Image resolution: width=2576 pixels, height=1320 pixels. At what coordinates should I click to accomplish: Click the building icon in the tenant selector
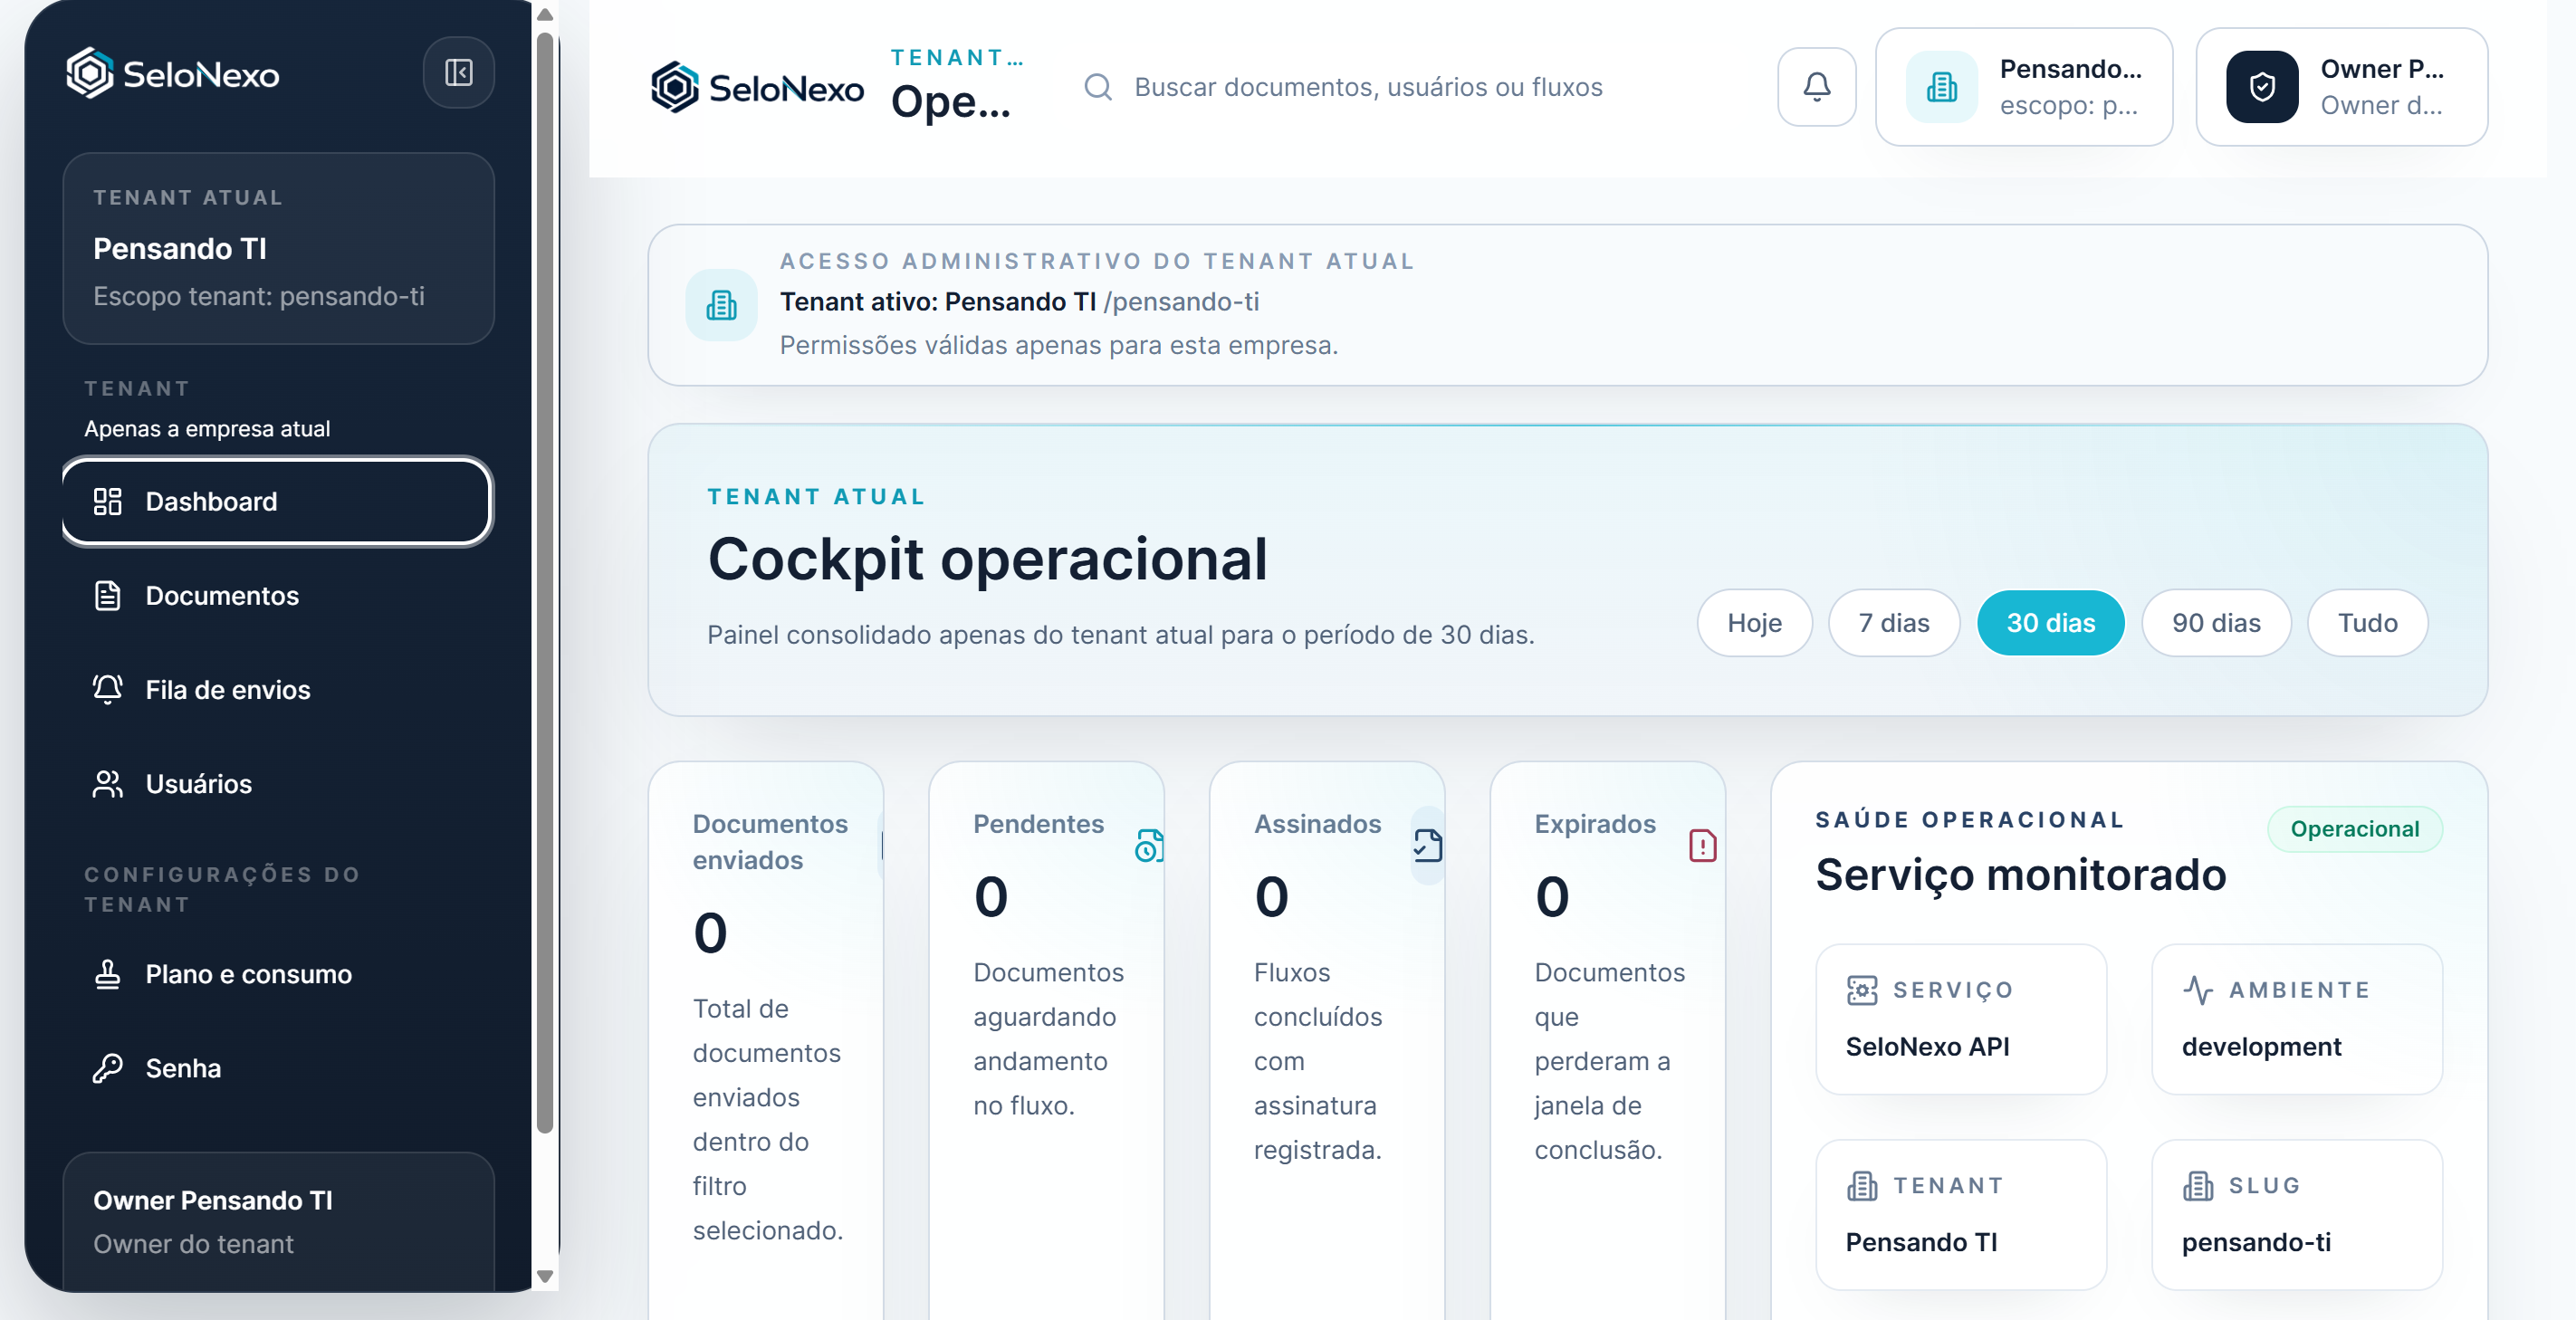(x=1941, y=87)
